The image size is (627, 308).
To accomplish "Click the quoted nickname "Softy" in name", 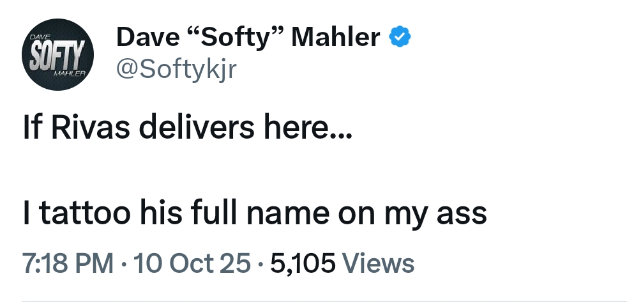I will tap(234, 38).
